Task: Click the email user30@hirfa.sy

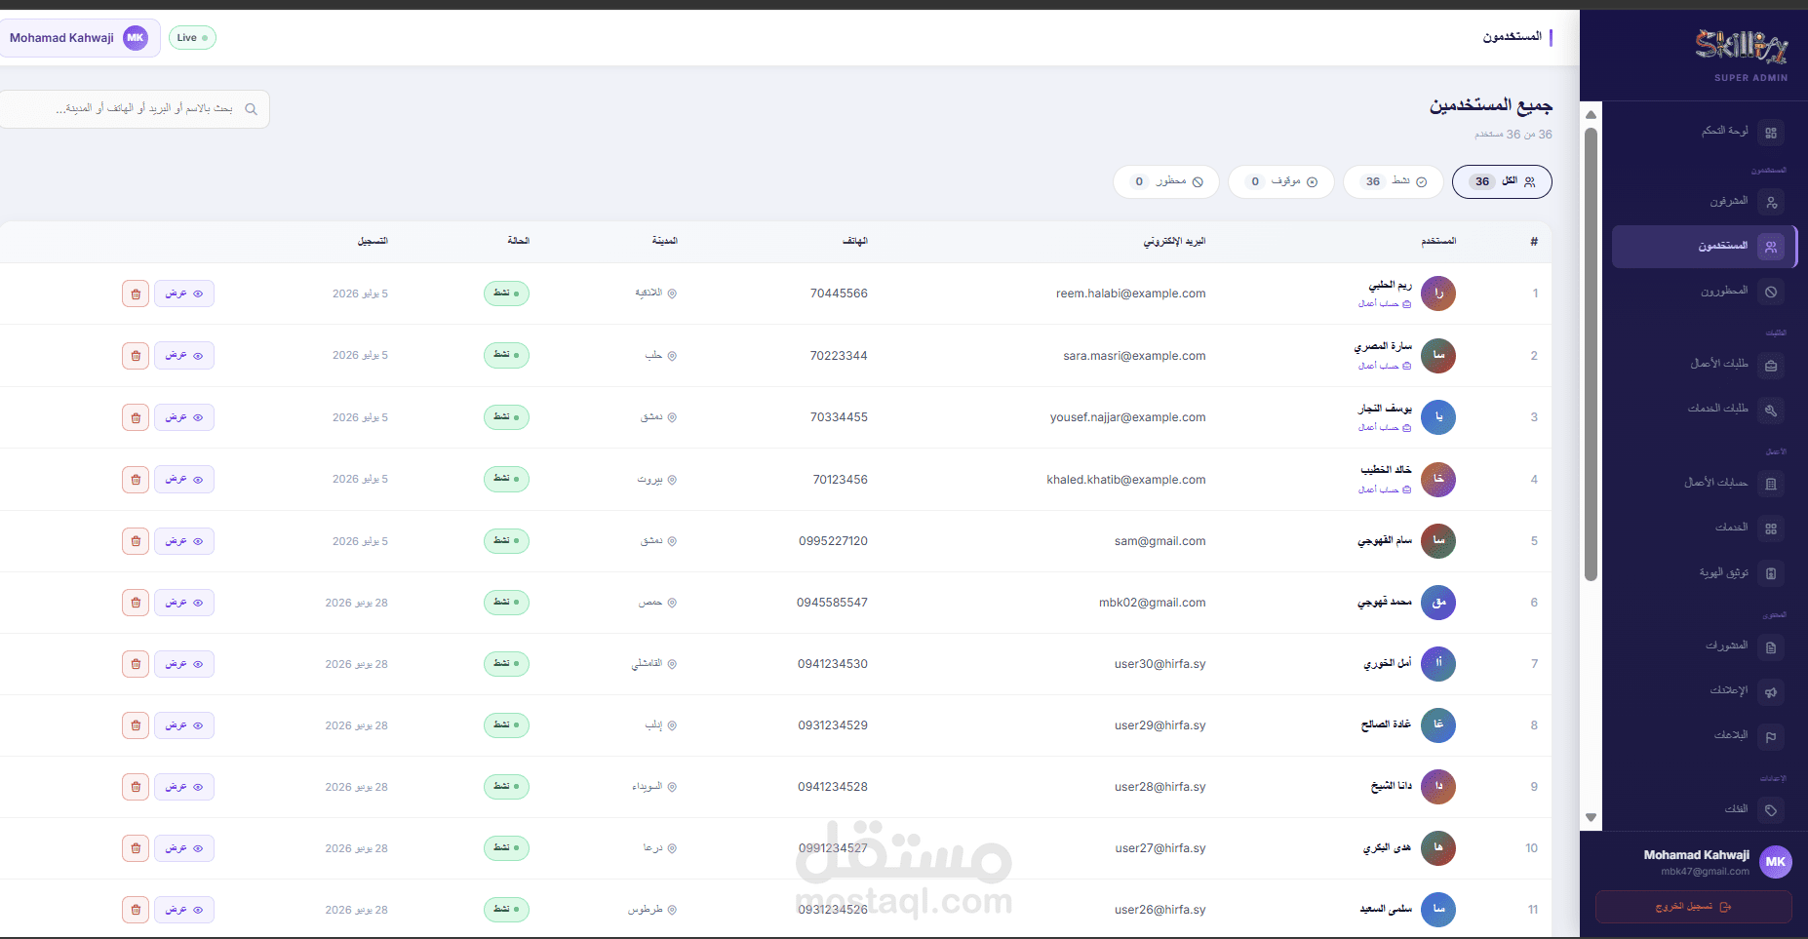Action: [1160, 664]
